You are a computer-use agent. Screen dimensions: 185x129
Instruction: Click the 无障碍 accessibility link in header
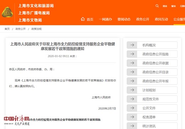point(183,6)
